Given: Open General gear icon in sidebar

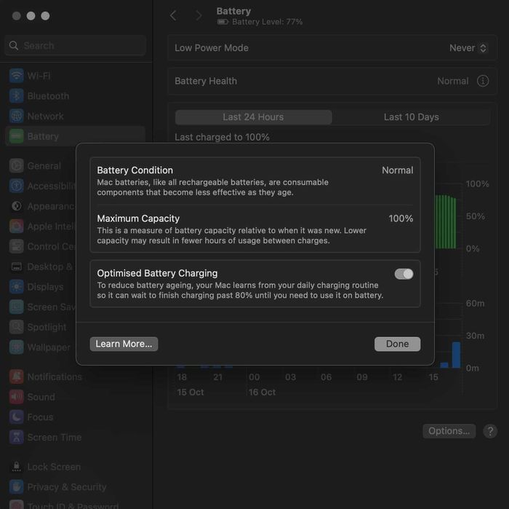Looking at the screenshot, I should tap(16, 166).
